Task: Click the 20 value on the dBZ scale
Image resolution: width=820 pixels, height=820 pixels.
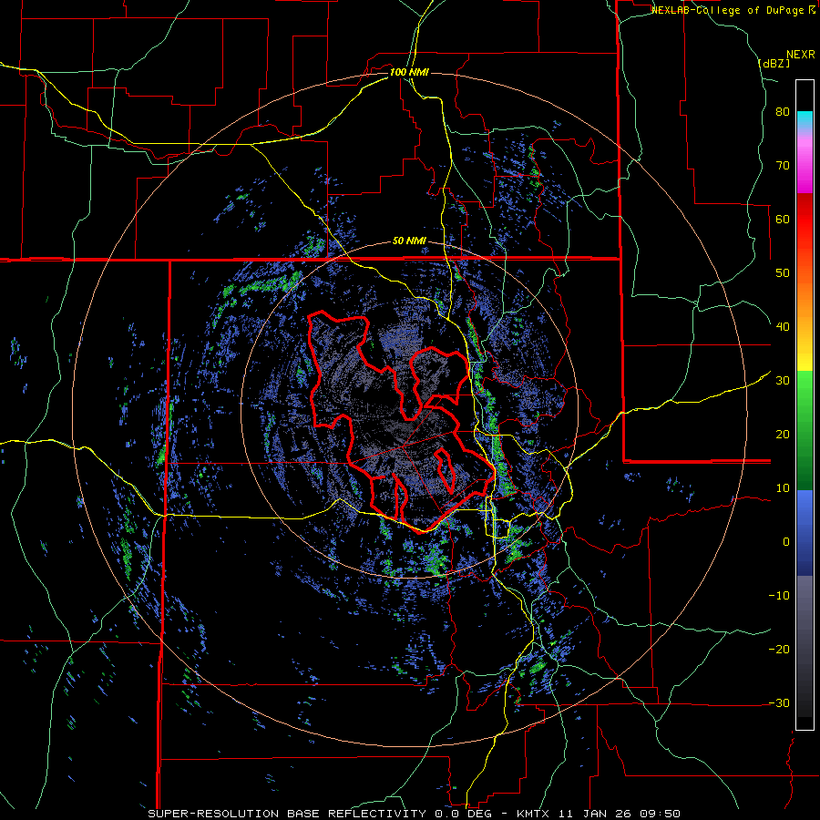Action: click(x=783, y=435)
